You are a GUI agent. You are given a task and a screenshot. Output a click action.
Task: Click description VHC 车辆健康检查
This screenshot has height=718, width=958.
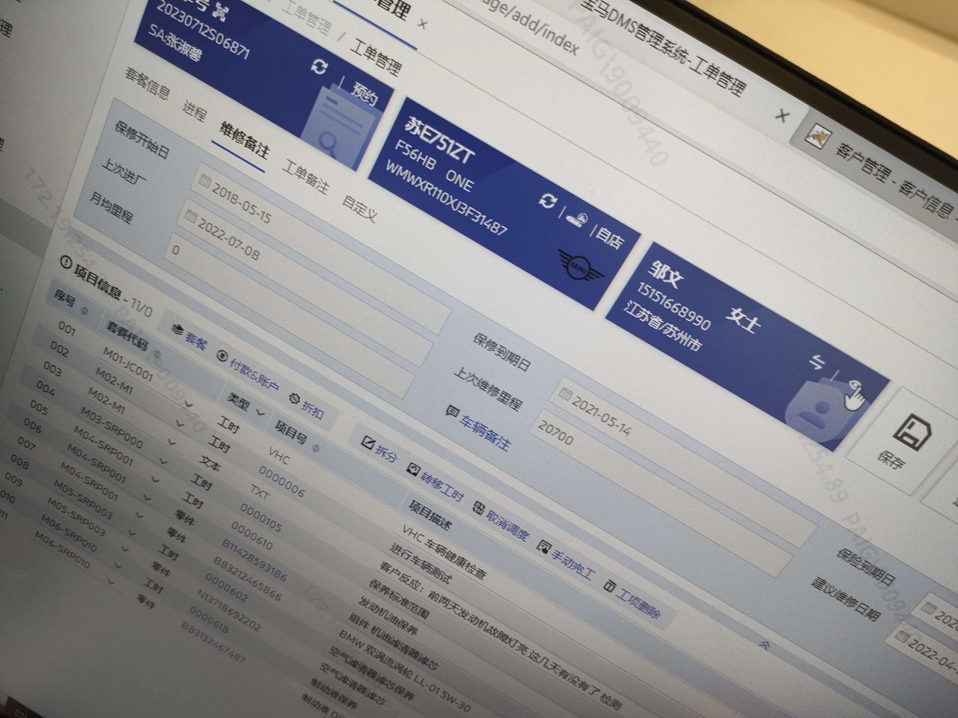[x=445, y=551]
